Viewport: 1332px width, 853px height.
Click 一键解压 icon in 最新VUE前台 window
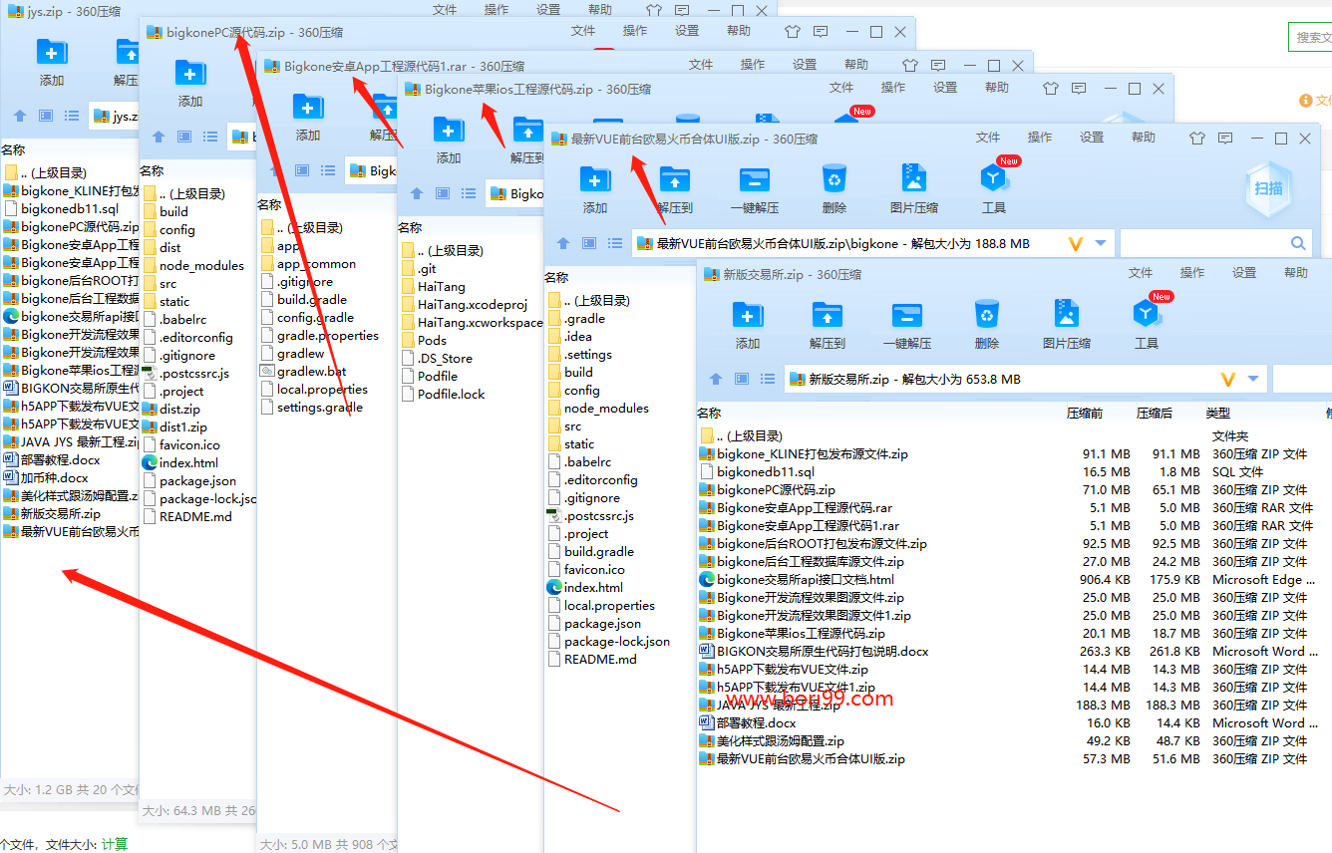click(x=754, y=179)
